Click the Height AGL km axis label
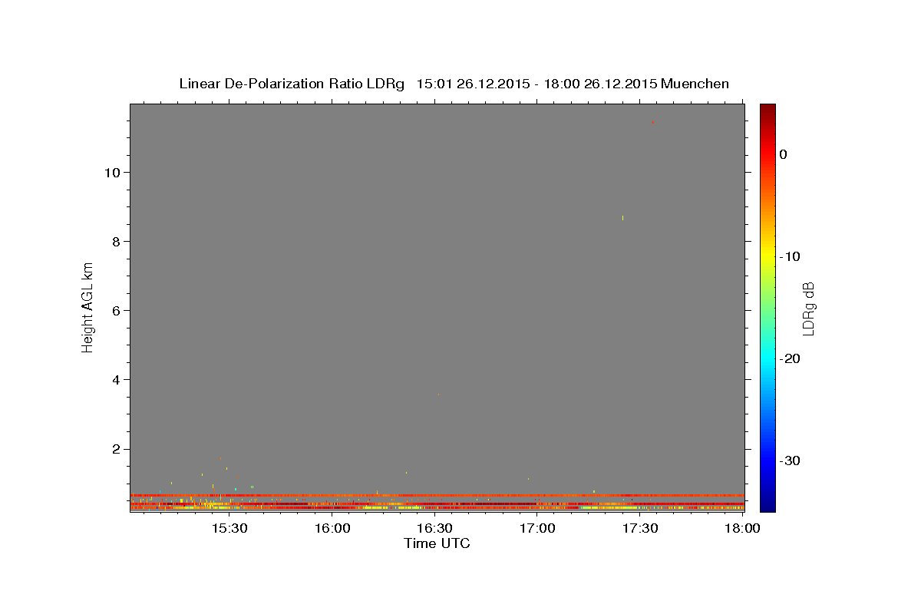Image resolution: width=921 pixels, height=614 pixels. tap(88, 306)
